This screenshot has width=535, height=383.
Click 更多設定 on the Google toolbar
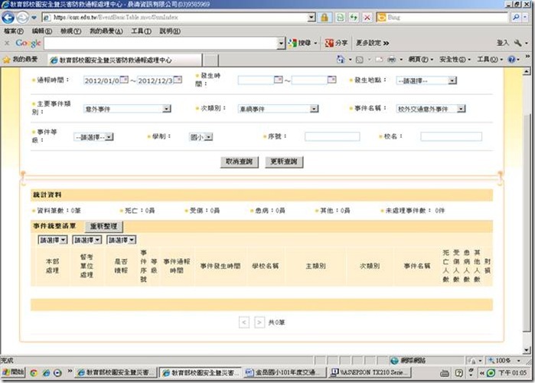tap(372, 43)
